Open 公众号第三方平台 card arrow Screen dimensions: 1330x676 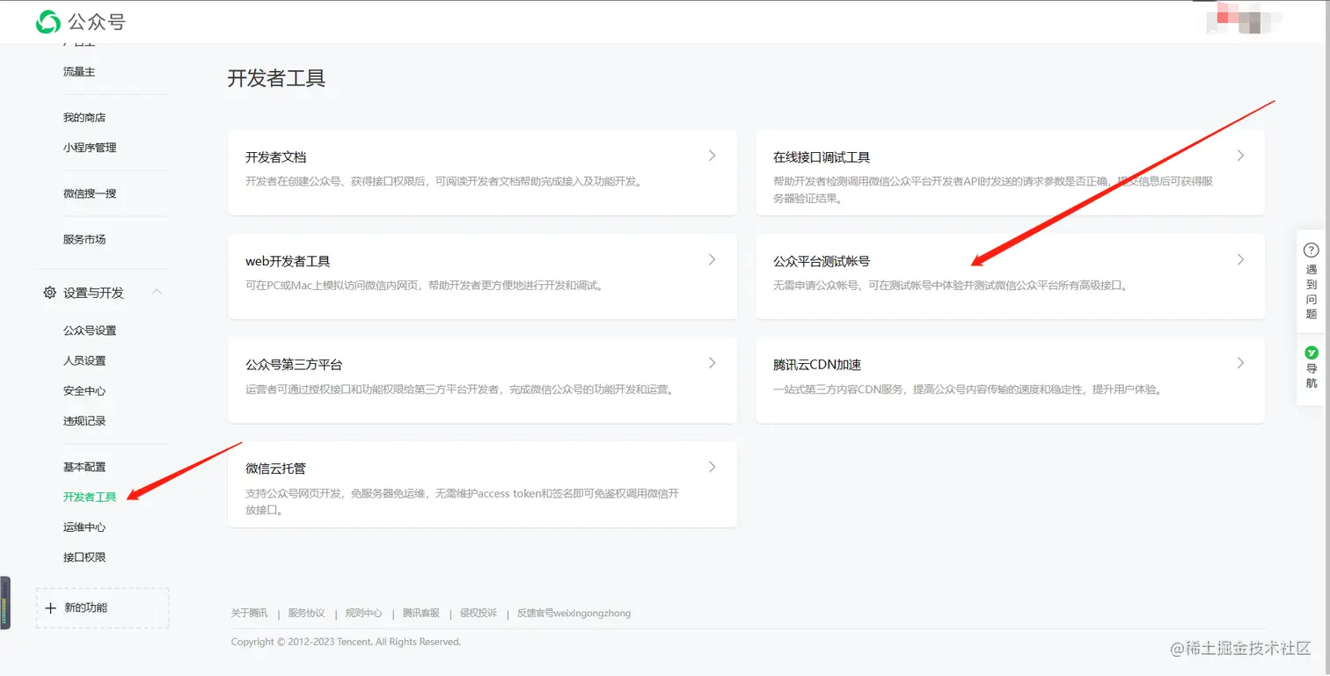pos(712,363)
